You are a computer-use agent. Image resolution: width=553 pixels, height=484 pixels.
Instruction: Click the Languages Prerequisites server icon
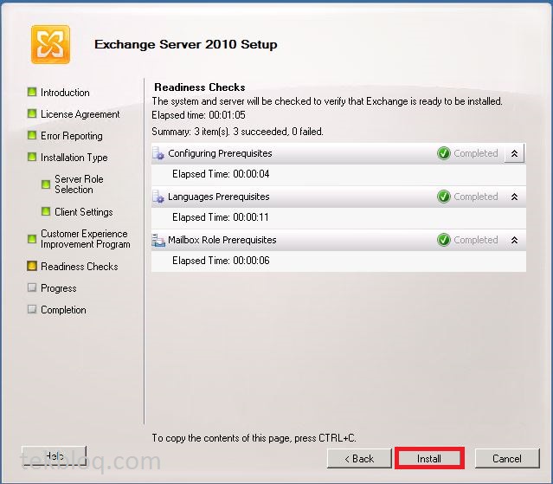158,197
